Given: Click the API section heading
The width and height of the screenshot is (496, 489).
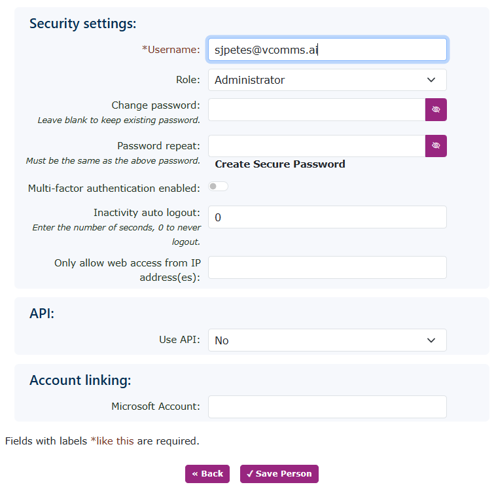Looking at the screenshot, I should tap(42, 314).
